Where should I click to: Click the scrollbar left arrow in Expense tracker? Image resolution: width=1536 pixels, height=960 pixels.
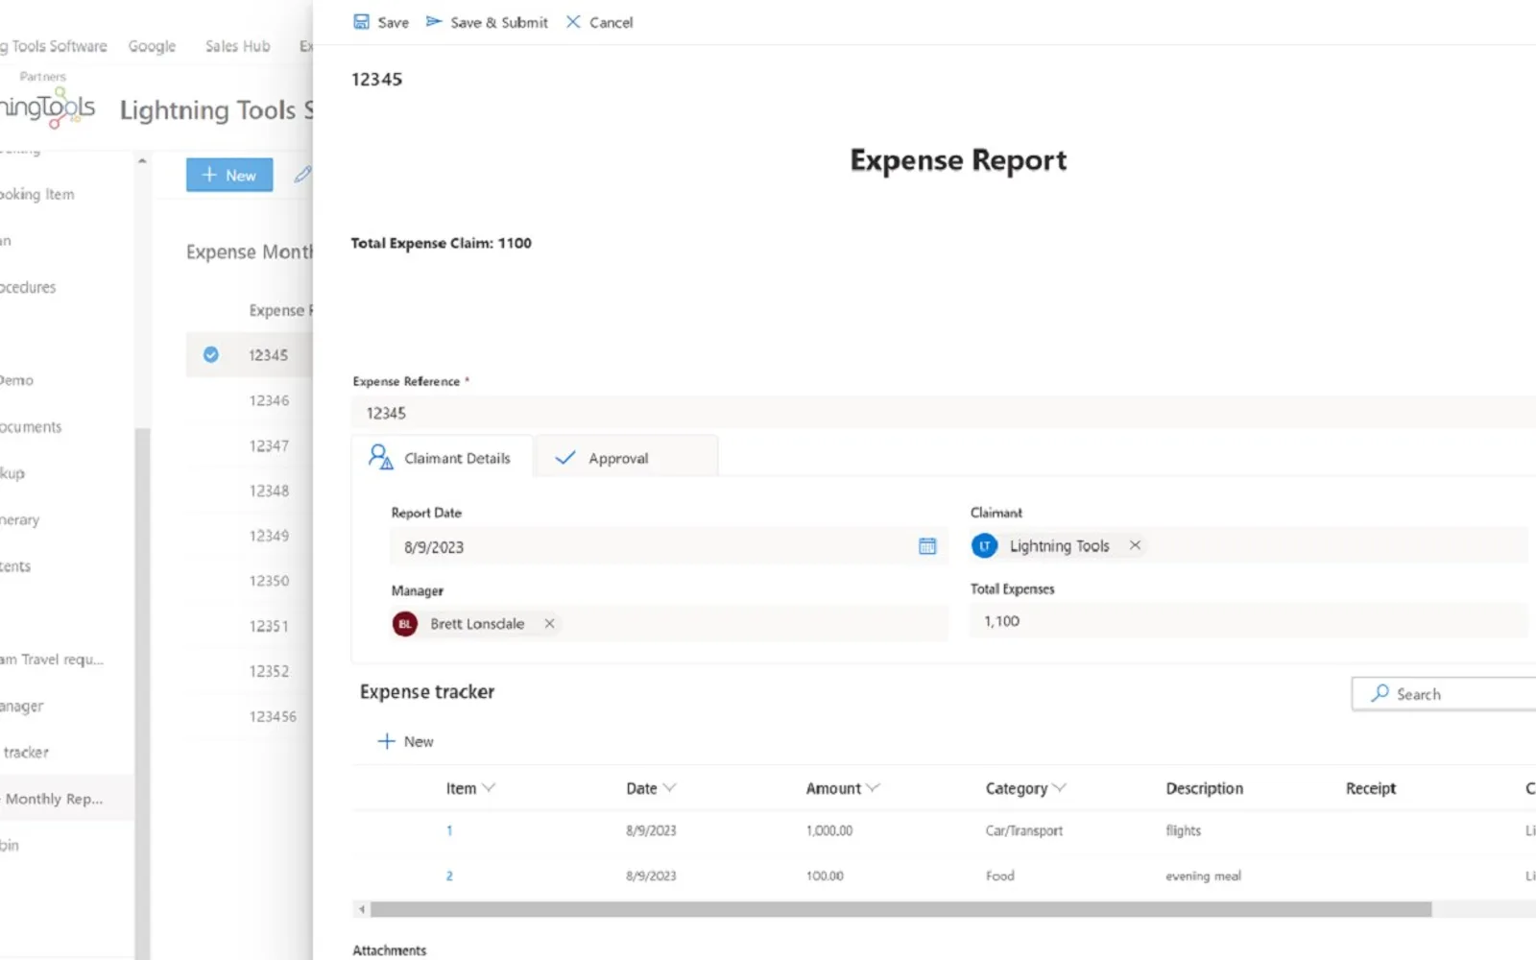361,909
